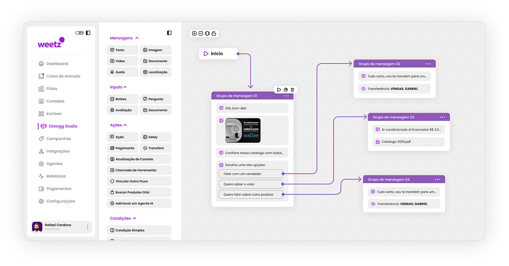
Task: Click the air conditioner promo image thumbnail
Action: coord(243,130)
